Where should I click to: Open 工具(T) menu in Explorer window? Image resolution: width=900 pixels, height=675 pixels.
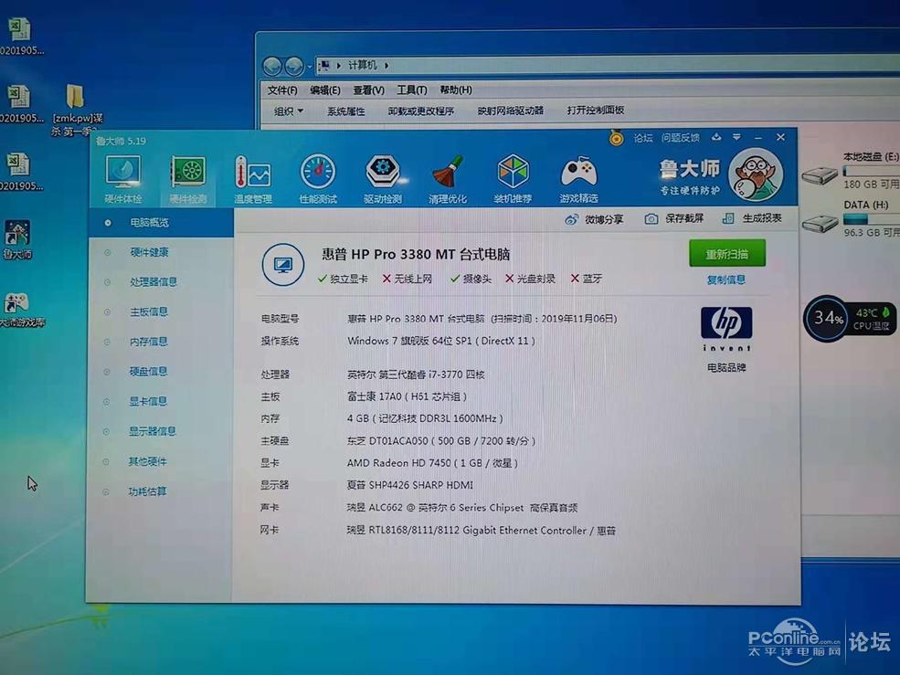pos(411,90)
